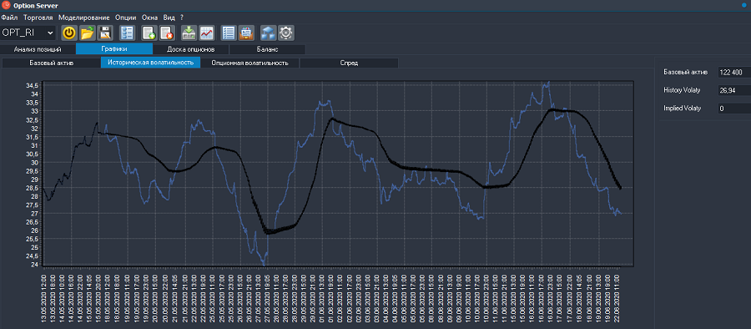
Task: Open the Файл menu
Action: point(9,18)
